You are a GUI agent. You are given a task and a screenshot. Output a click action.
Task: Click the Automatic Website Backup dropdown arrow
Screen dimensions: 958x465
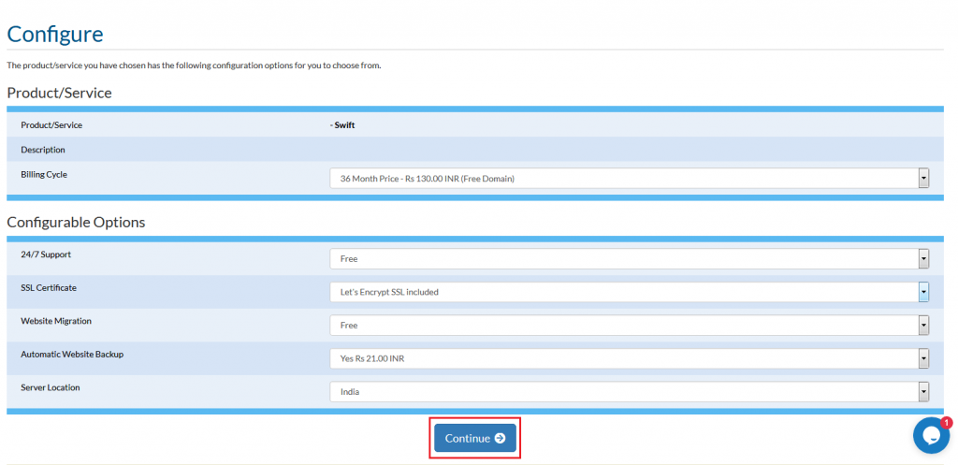coord(923,358)
